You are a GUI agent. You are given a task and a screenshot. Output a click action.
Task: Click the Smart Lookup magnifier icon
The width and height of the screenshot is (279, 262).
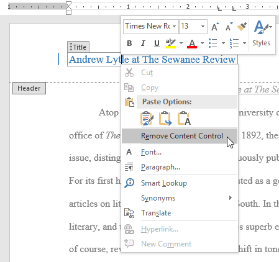(129, 183)
